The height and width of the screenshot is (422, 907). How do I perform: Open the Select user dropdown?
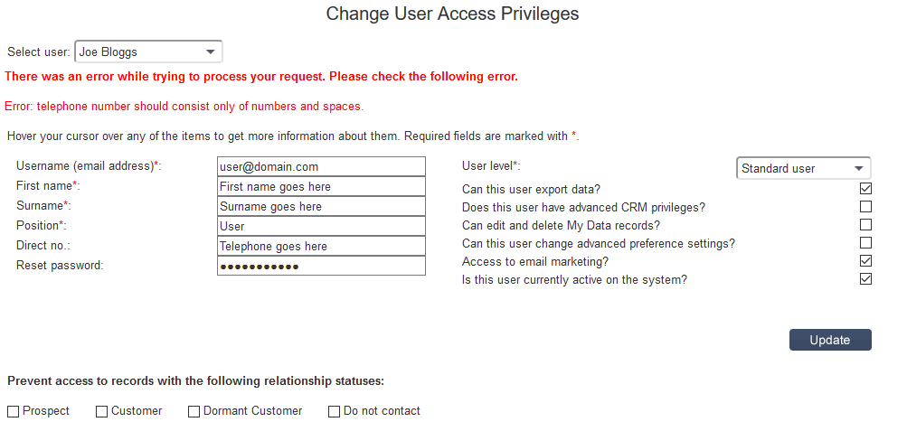(148, 52)
